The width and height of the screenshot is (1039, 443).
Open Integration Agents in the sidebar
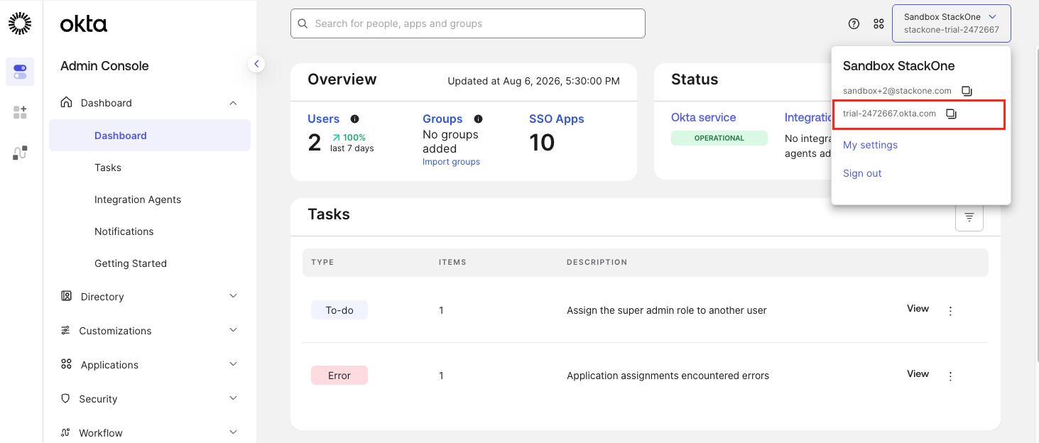pyautogui.click(x=138, y=199)
